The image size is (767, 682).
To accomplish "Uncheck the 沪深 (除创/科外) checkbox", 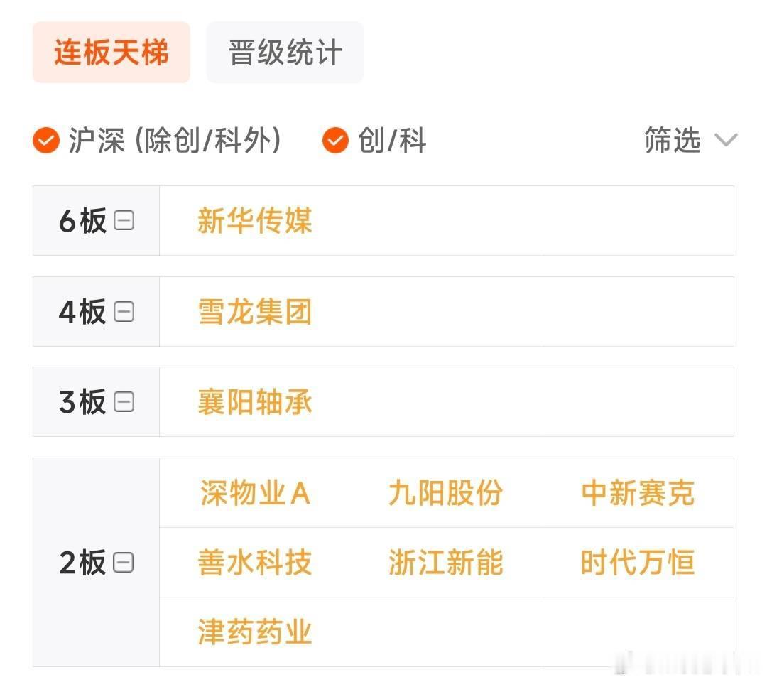I will point(46,141).
